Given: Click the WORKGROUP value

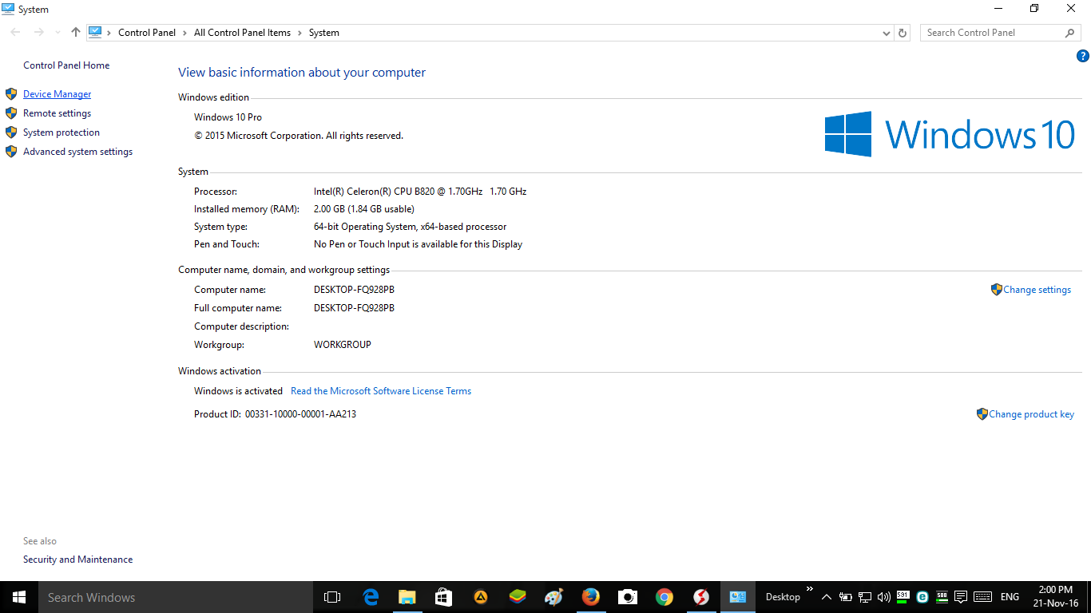Looking at the screenshot, I should [x=343, y=345].
